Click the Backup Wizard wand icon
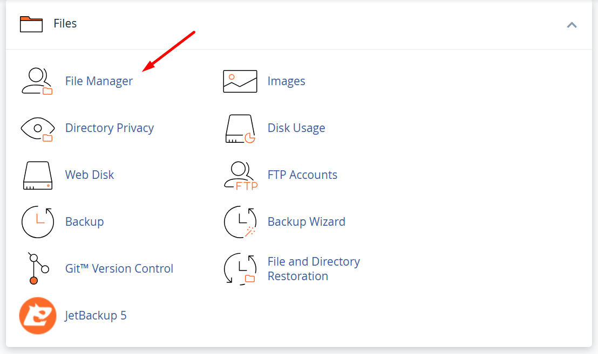This screenshot has height=354, width=598. (240, 222)
